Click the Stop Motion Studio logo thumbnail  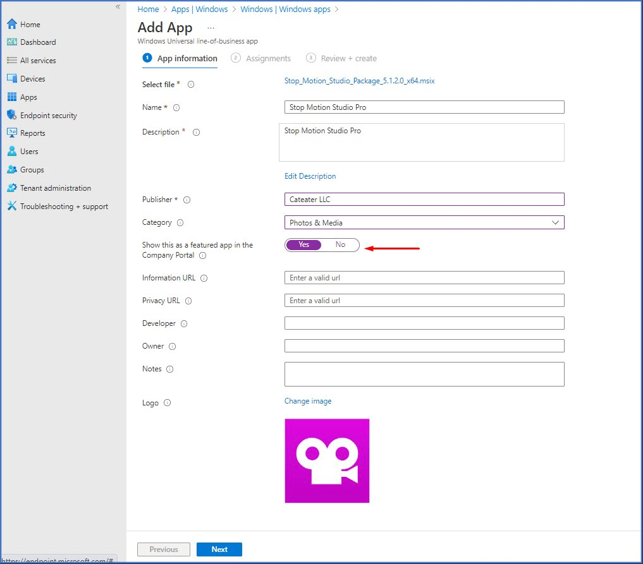[x=327, y=460]
